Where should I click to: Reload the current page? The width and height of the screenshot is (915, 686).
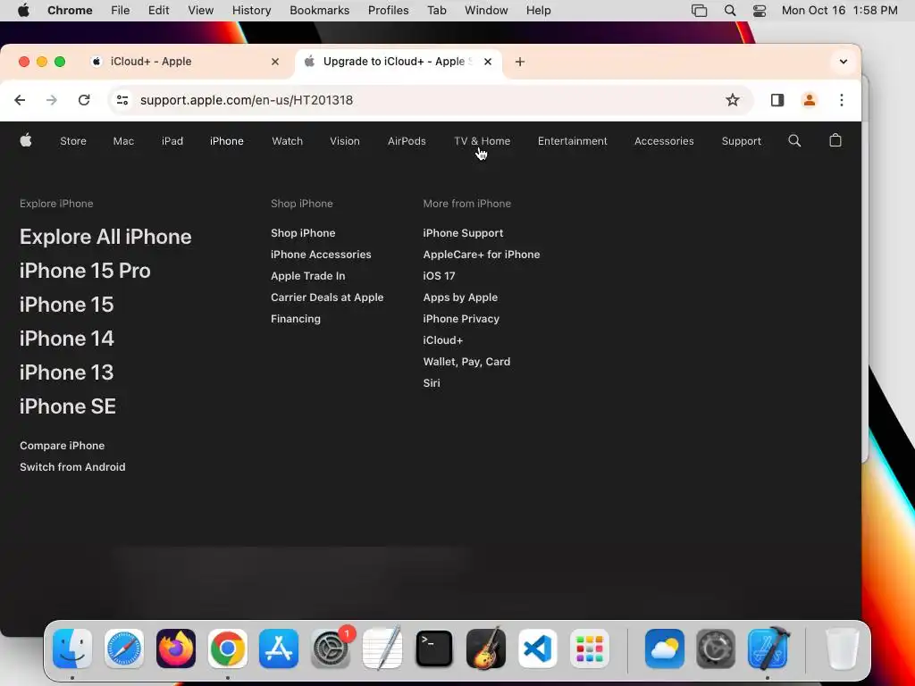[x=84, y=100]
